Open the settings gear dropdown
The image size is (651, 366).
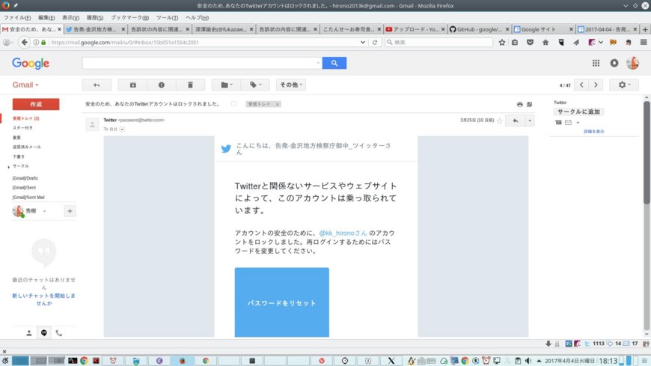click(x=624, y=85)
